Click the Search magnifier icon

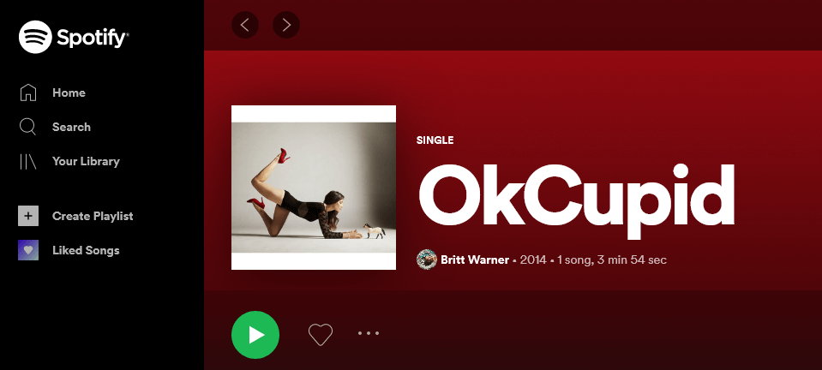coord(27,127)
